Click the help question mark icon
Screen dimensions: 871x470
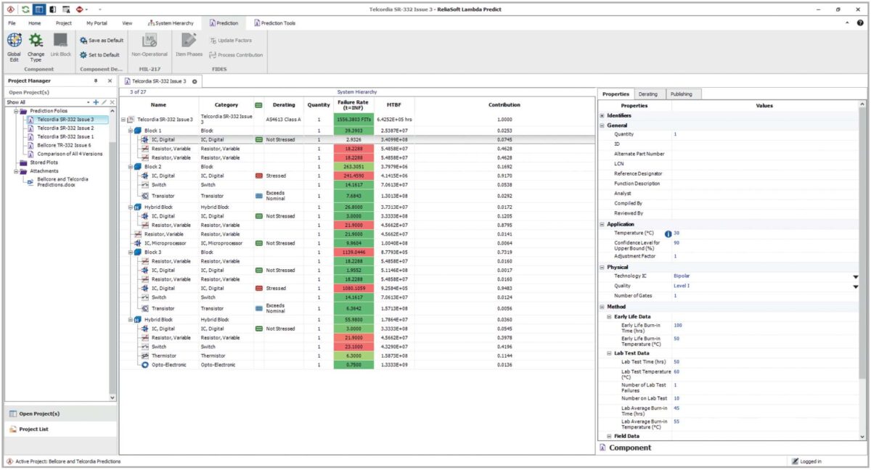coord(860,23)
